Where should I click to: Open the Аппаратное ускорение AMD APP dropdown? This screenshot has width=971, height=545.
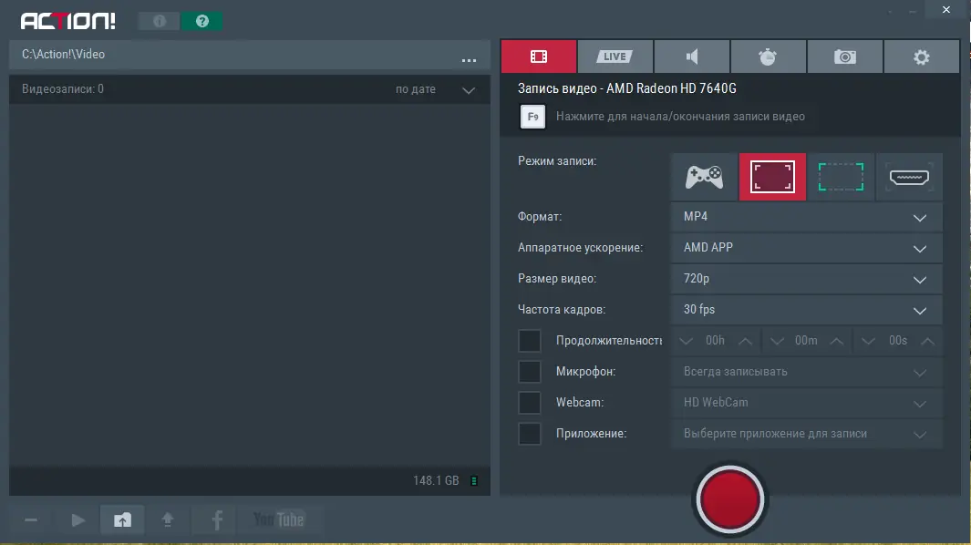coord(806,248)
